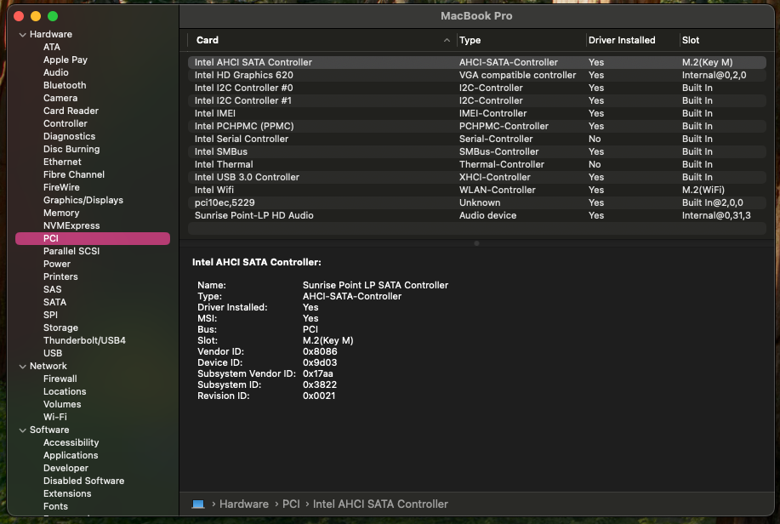Image resolution: width=780 pixels, height=524 pixels.
Task: Select Controller in the sidebar
Action: pyautogui.click(x=65, y=123)
